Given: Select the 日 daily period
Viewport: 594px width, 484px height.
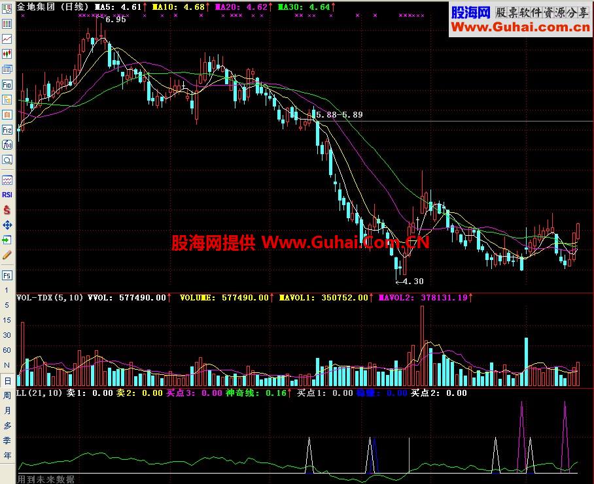Looking at the screenshot, I should 7,380.
